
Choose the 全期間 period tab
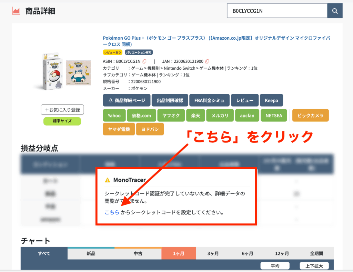pyautogui.click(x=316, y=253)
